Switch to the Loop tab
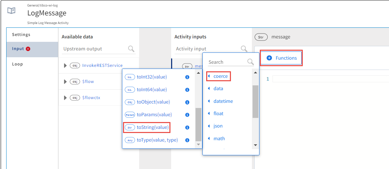Viewport: 389px width, 169px height. 18,64
